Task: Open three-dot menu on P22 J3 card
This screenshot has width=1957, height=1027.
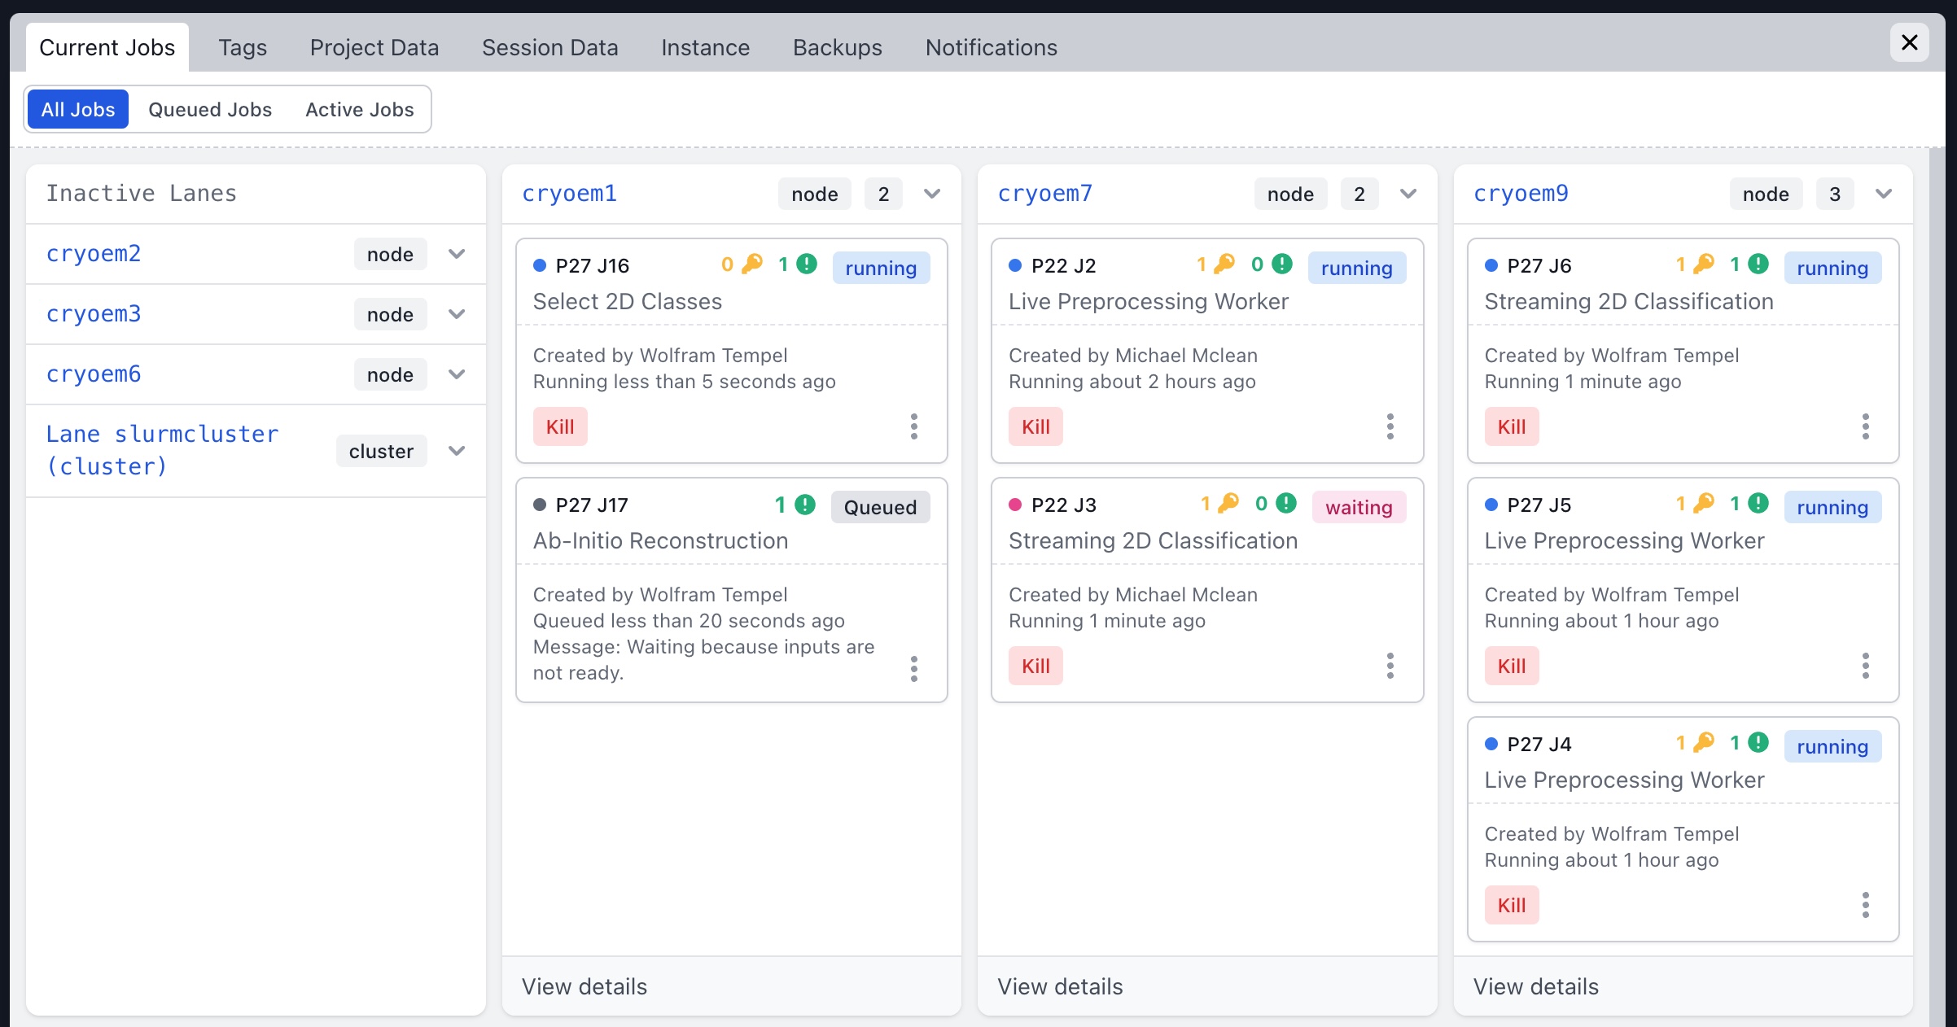Action: (1390, 666)
